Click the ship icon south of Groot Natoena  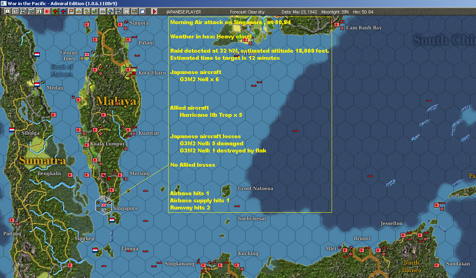coord(237,206)
